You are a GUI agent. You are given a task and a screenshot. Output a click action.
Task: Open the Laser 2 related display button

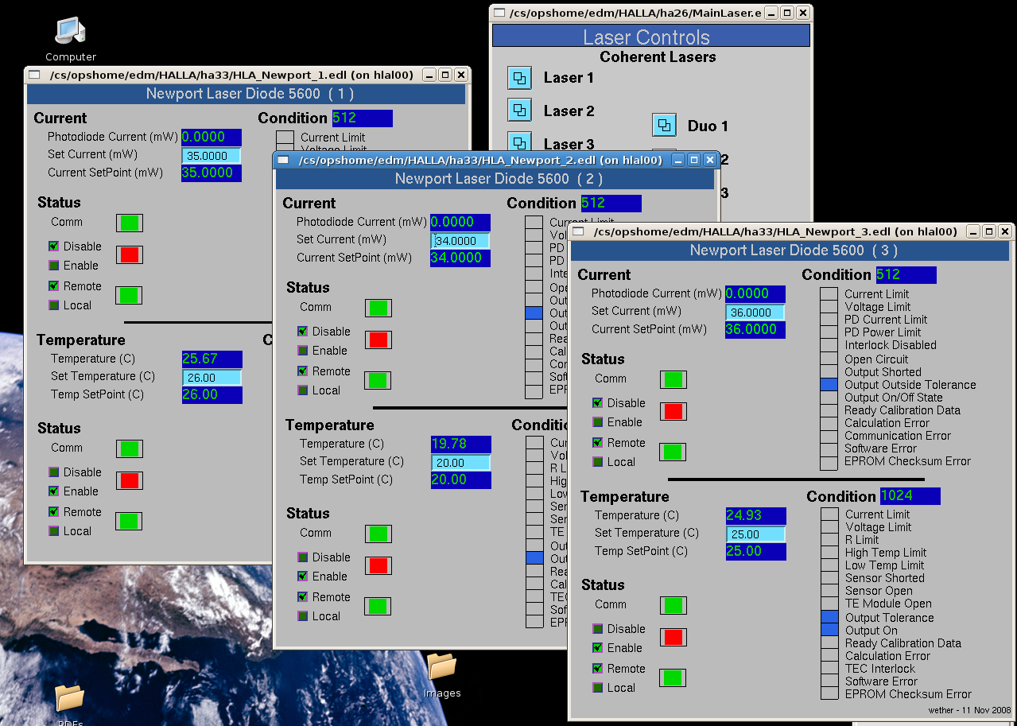pos(519,111)
